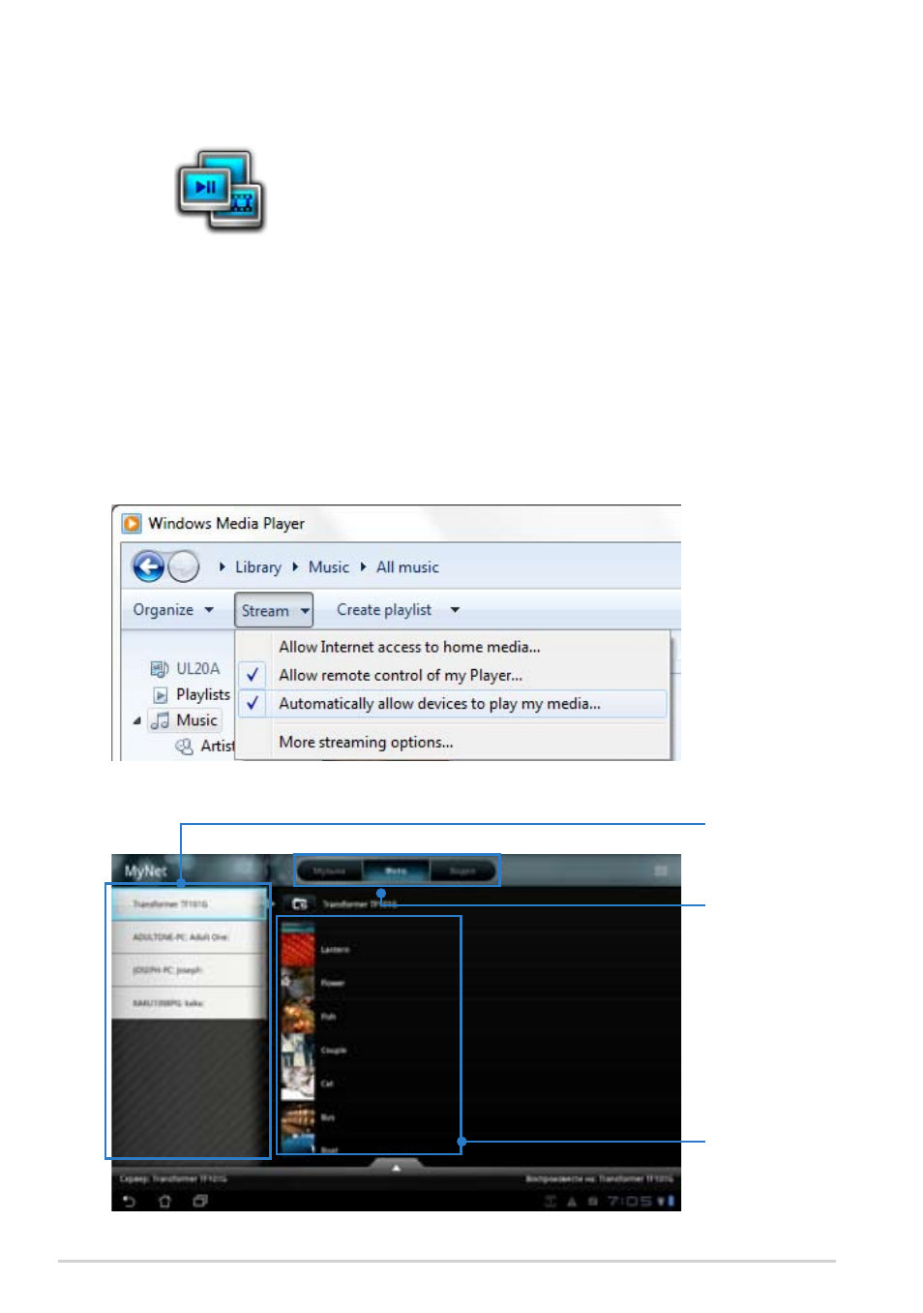The height and width of the screenshot is (1313, 923).
Task: Select the fourth device ending in kalka
Action: coord(189,1003)
